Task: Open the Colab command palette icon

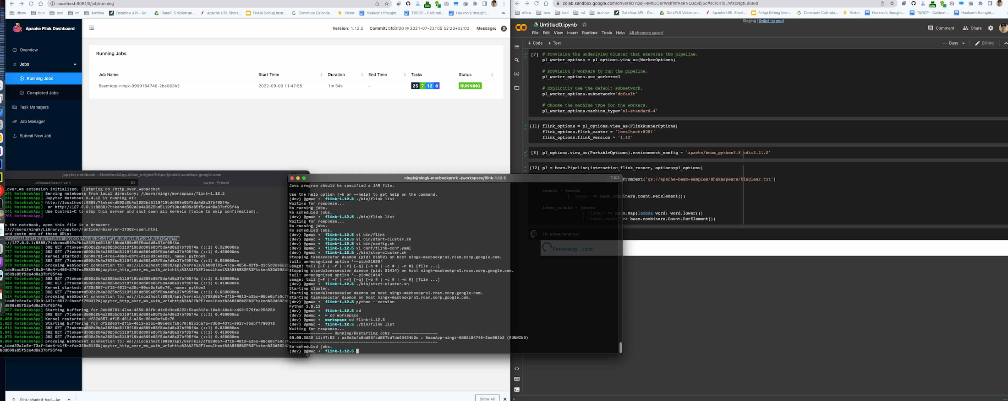Action: click(517, 379)
